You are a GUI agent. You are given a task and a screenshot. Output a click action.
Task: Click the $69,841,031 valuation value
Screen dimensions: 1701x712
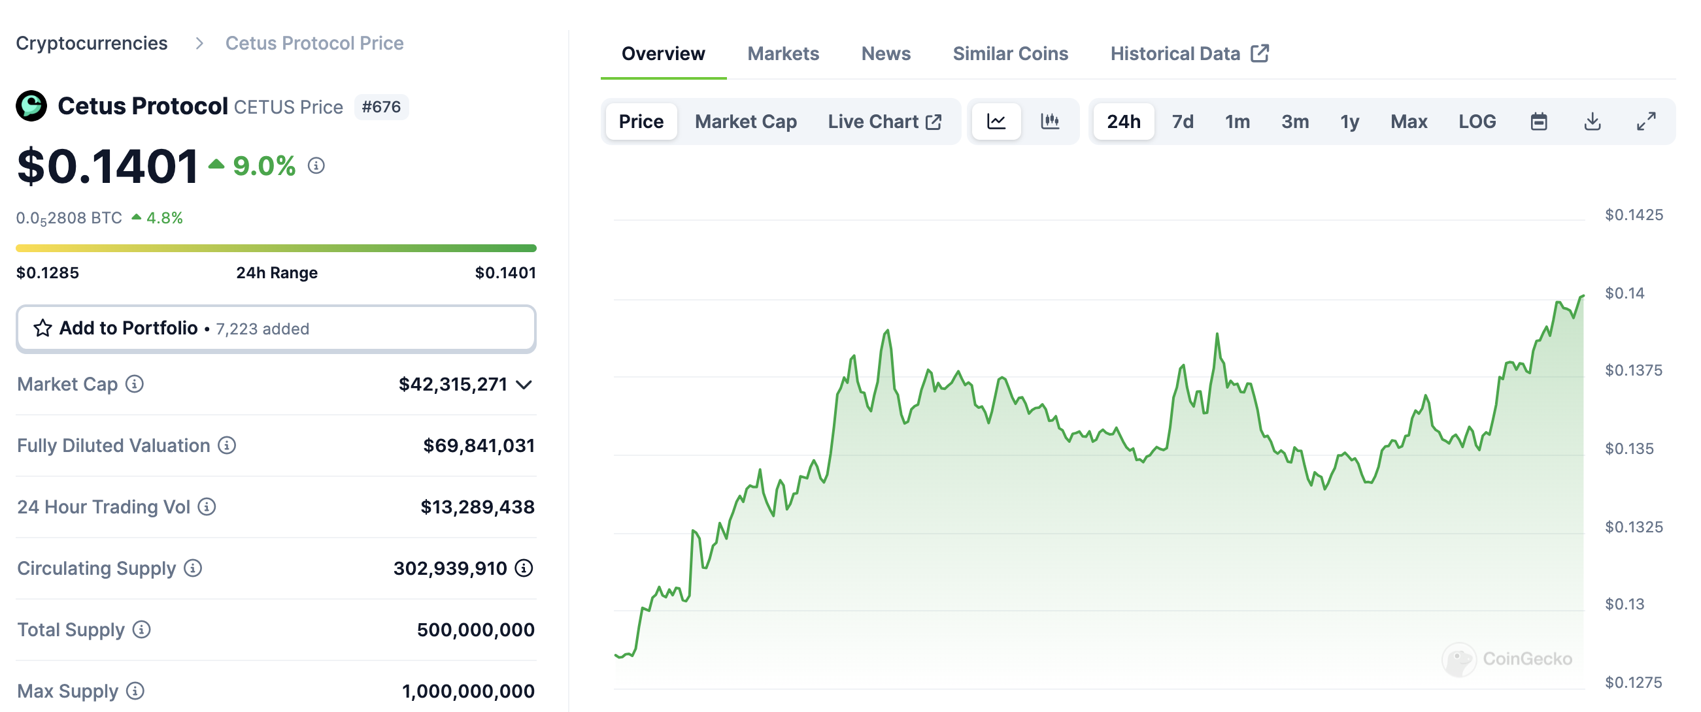pos(479,445)
